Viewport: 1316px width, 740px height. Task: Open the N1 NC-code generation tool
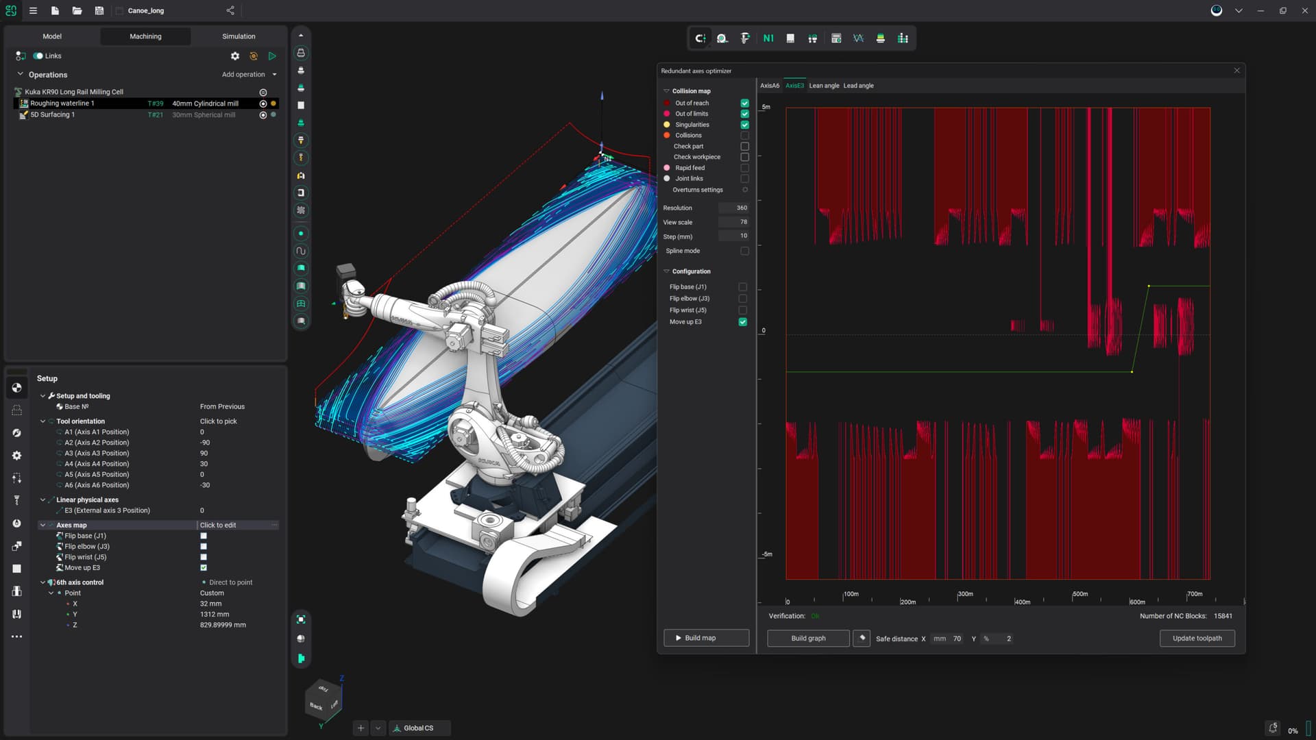coord(768,38)
